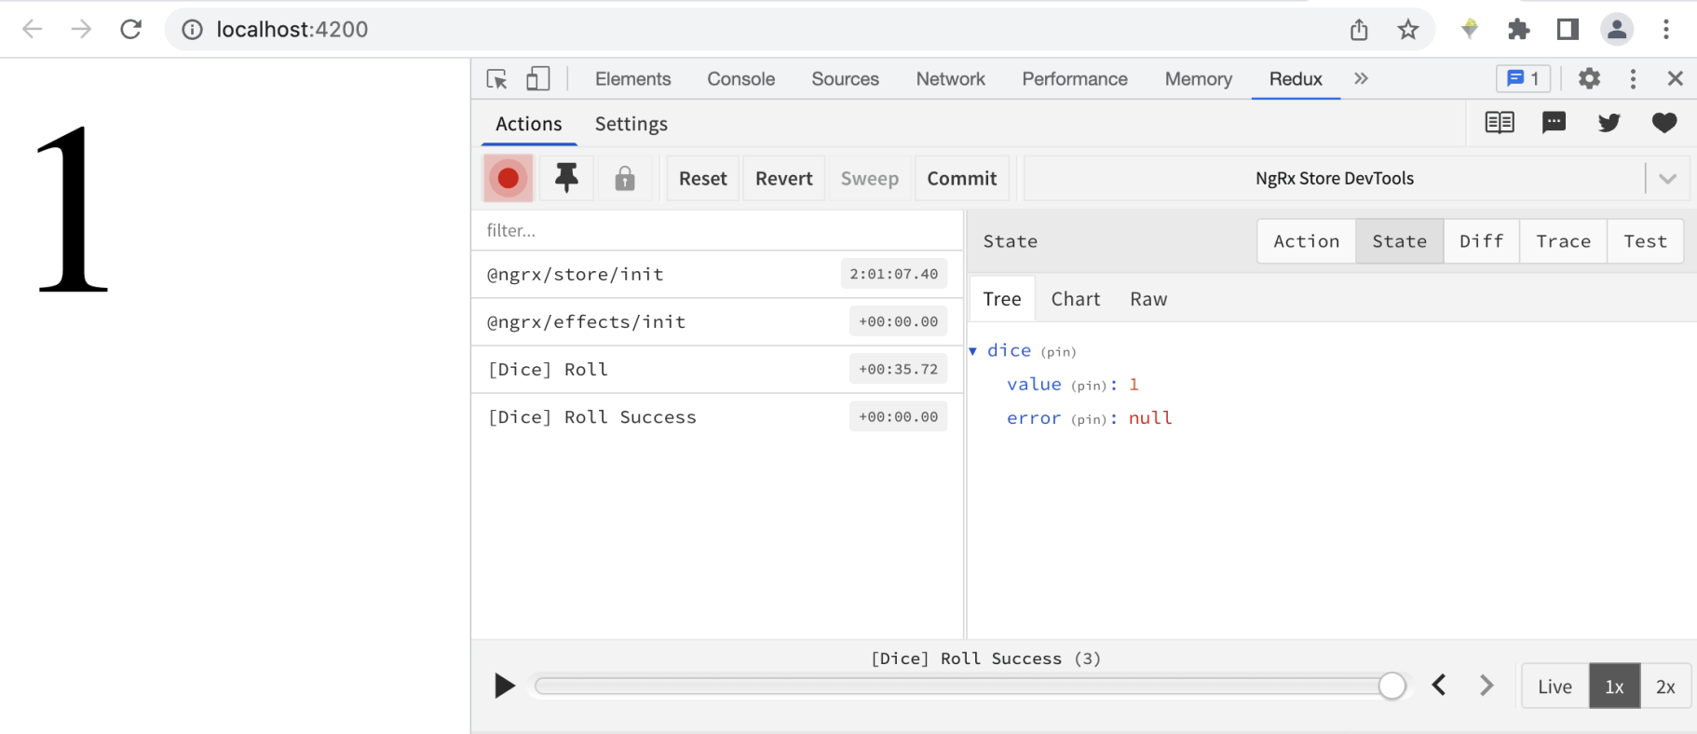Click the Revert button
The width and height of the screenshot is (1697, 734).
click(x=783, y=179)
